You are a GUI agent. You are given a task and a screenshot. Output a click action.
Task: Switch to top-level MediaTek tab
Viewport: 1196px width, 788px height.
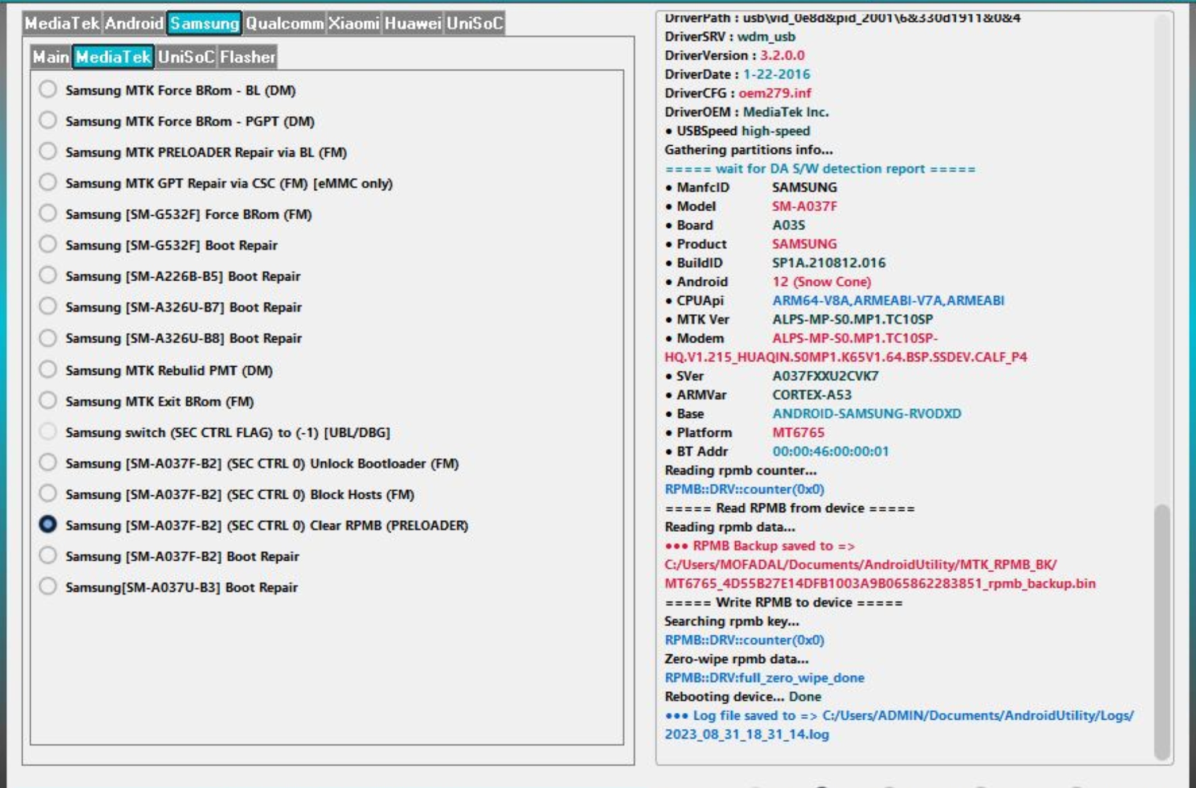[63, 23]
